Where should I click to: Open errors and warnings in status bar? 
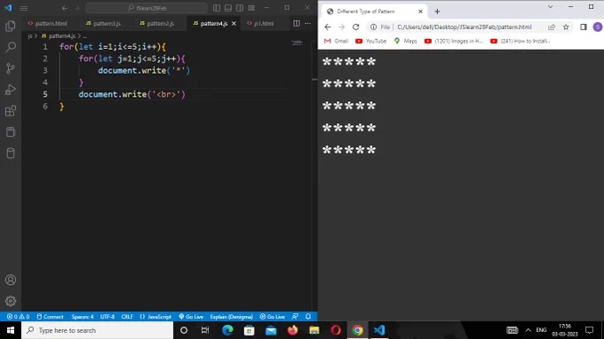pyautogui.click(x=18, y=317)
